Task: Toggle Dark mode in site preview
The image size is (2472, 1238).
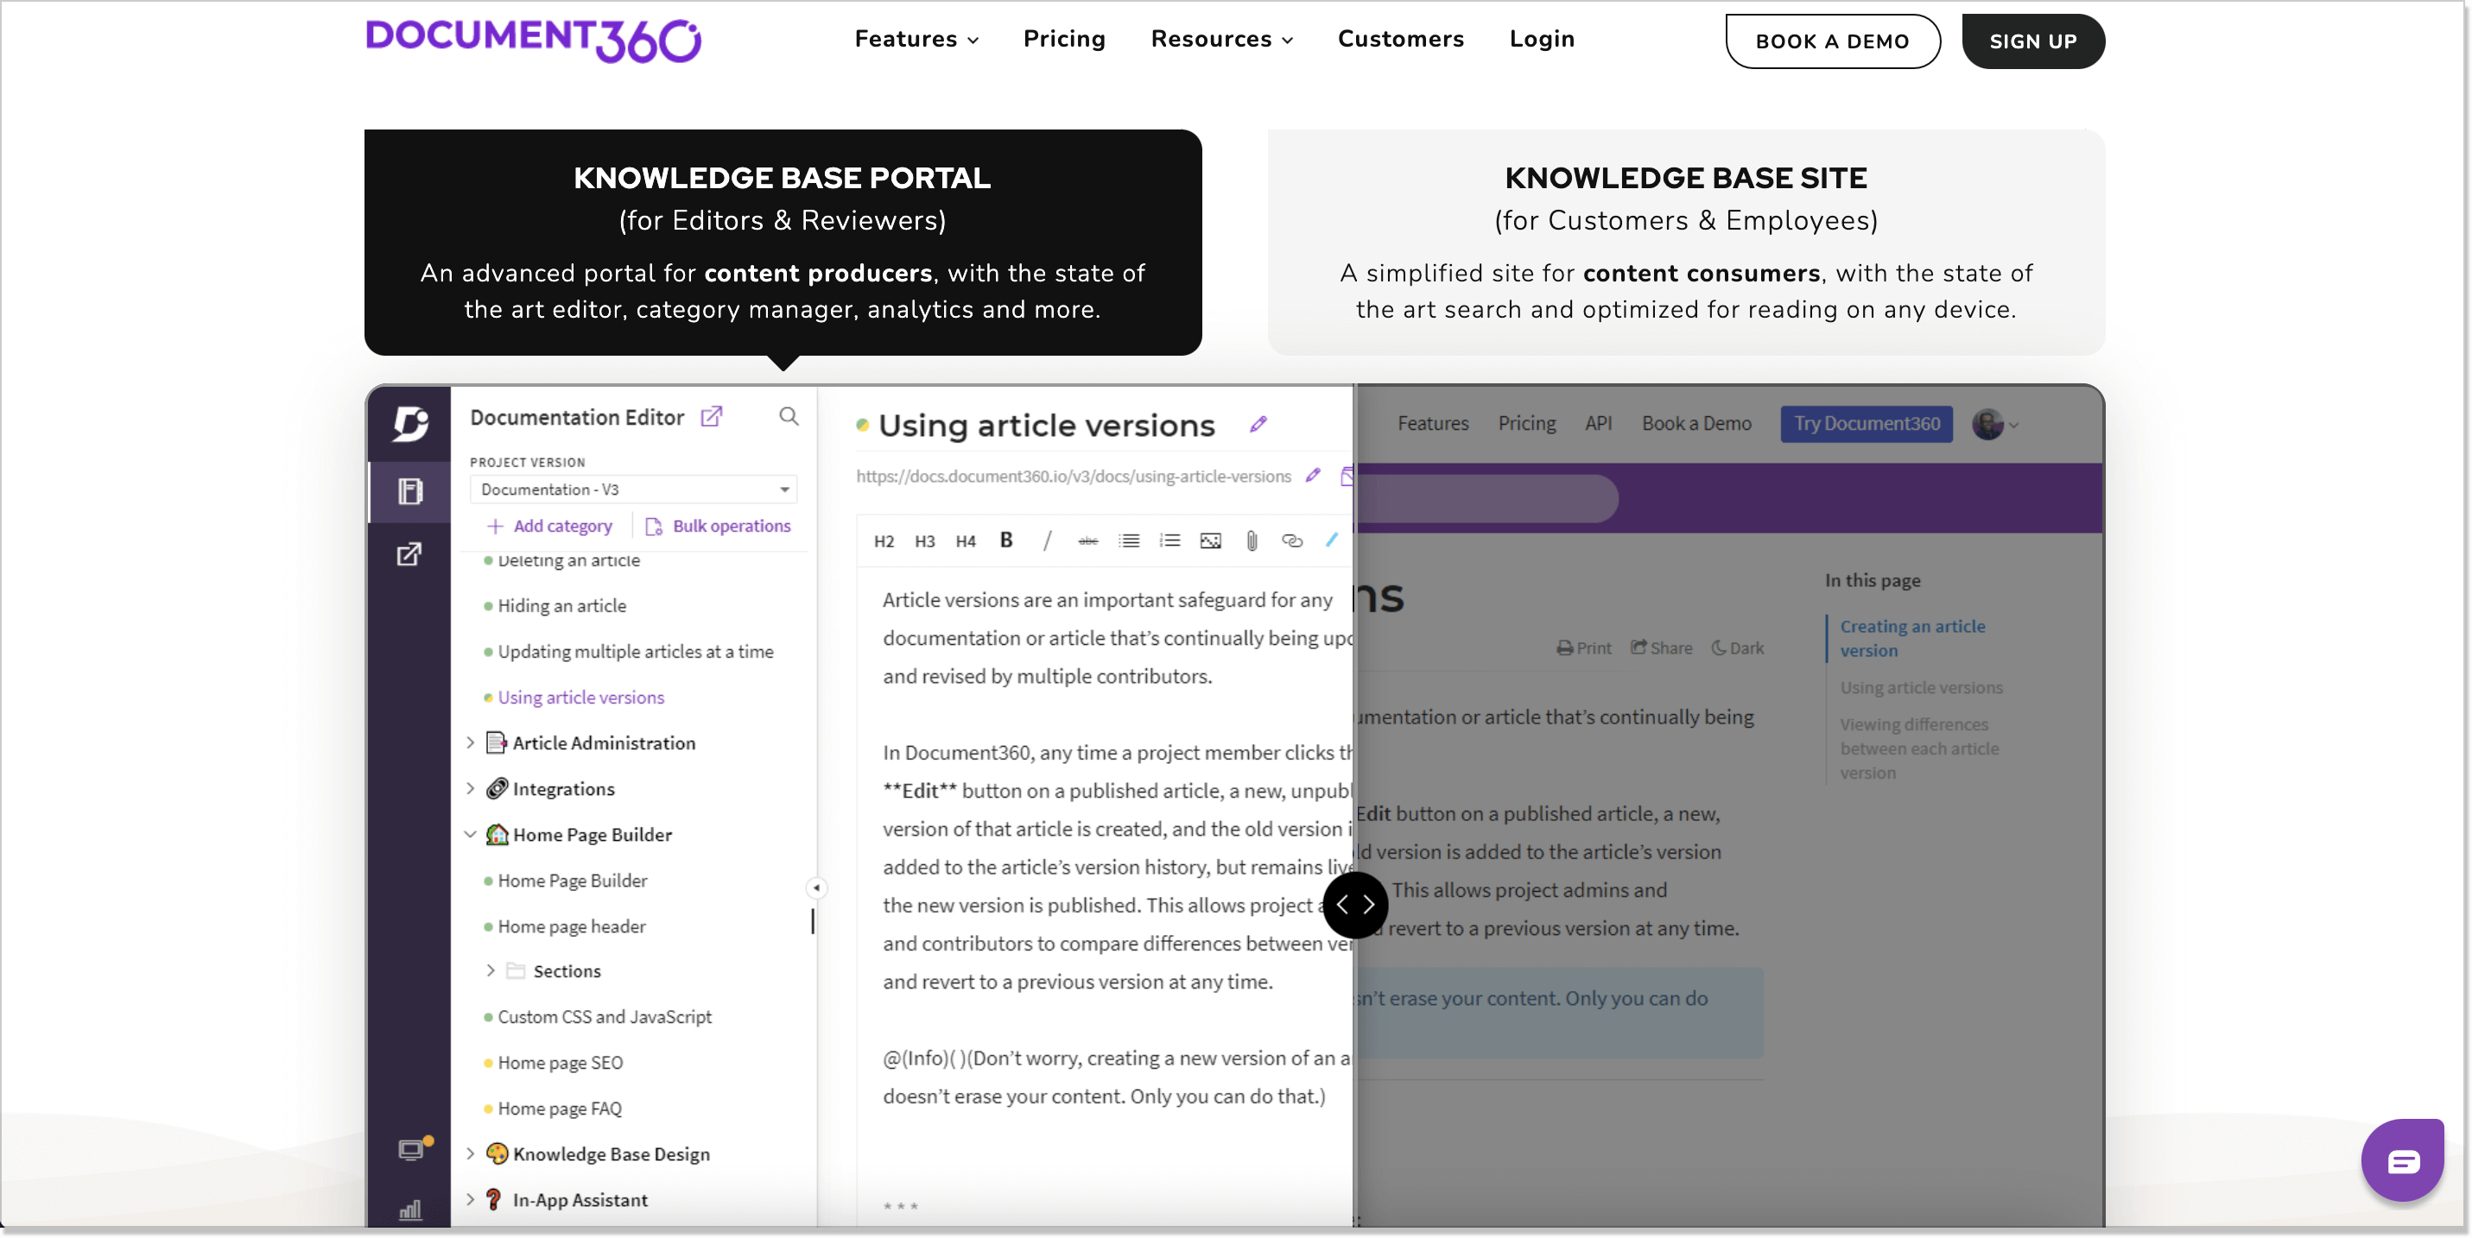Action: coord(1738,648)
